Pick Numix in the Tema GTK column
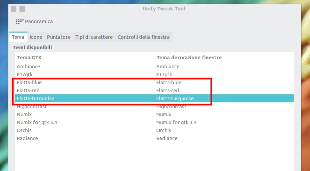Image resolution: width=310 pixels, height=171 pixels. (24, 114)
